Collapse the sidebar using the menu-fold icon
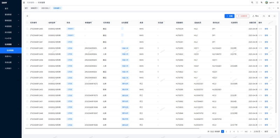 pyautogui.click(x=24, y=2)
